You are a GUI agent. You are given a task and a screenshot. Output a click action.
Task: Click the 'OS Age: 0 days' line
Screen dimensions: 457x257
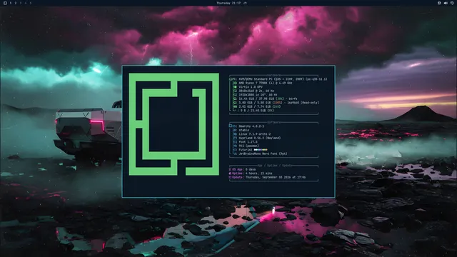pyautogui.click(x=242, y=169)
